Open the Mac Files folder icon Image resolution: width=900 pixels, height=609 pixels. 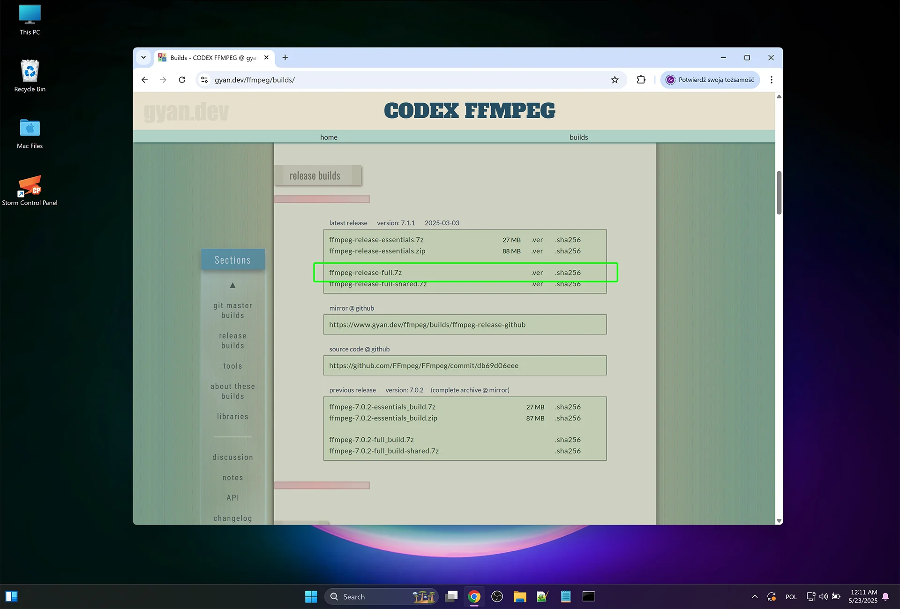click(30, 133)
